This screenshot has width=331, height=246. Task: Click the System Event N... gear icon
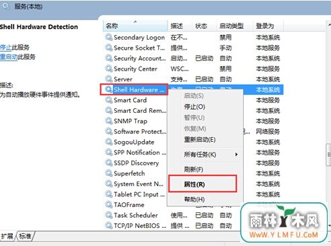point(109,183)
